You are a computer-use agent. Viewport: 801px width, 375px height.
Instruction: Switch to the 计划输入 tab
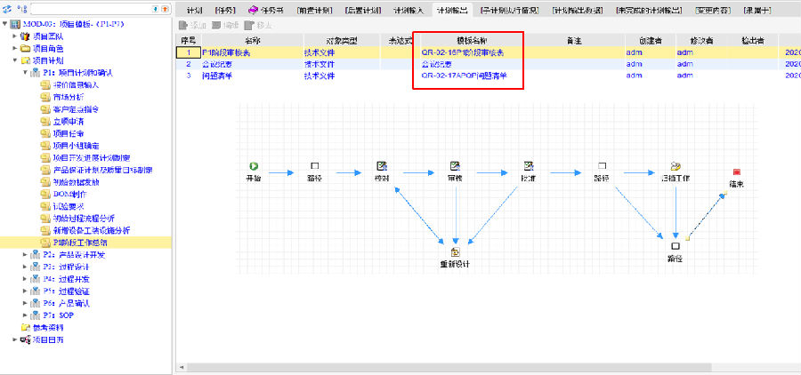tap(409, 10)
